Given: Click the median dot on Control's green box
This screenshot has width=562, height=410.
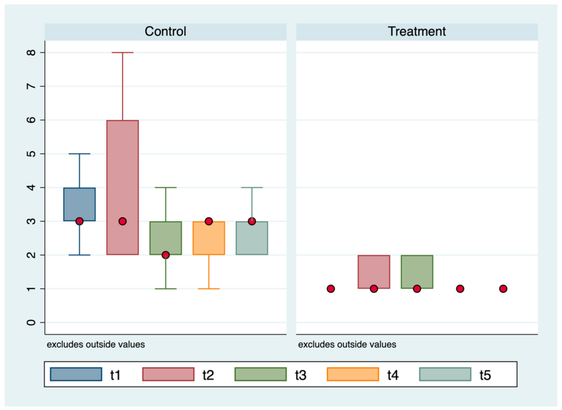Looking at the screenshot, I should (x=165, y=255).
